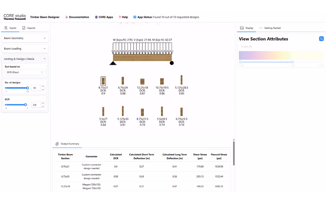Screen dimensions: 326x204
Task: Click the shear stress value 203.13
Action: tap(200, 177)
